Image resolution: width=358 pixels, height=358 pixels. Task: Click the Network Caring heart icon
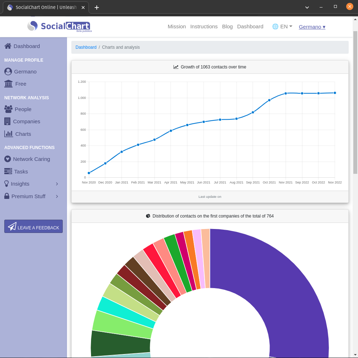pyautogui.click(x=8, y=159)
